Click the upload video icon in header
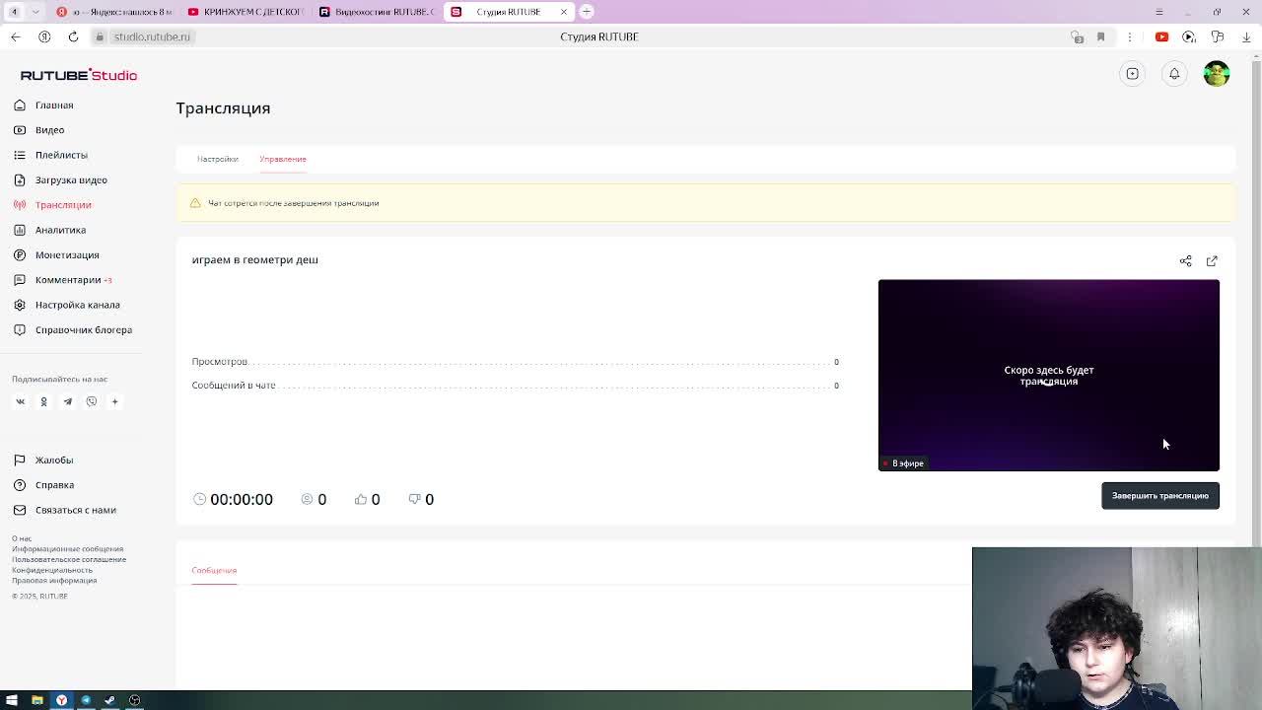This screenshot has height=710, width=1262. tap(1133, 74)
